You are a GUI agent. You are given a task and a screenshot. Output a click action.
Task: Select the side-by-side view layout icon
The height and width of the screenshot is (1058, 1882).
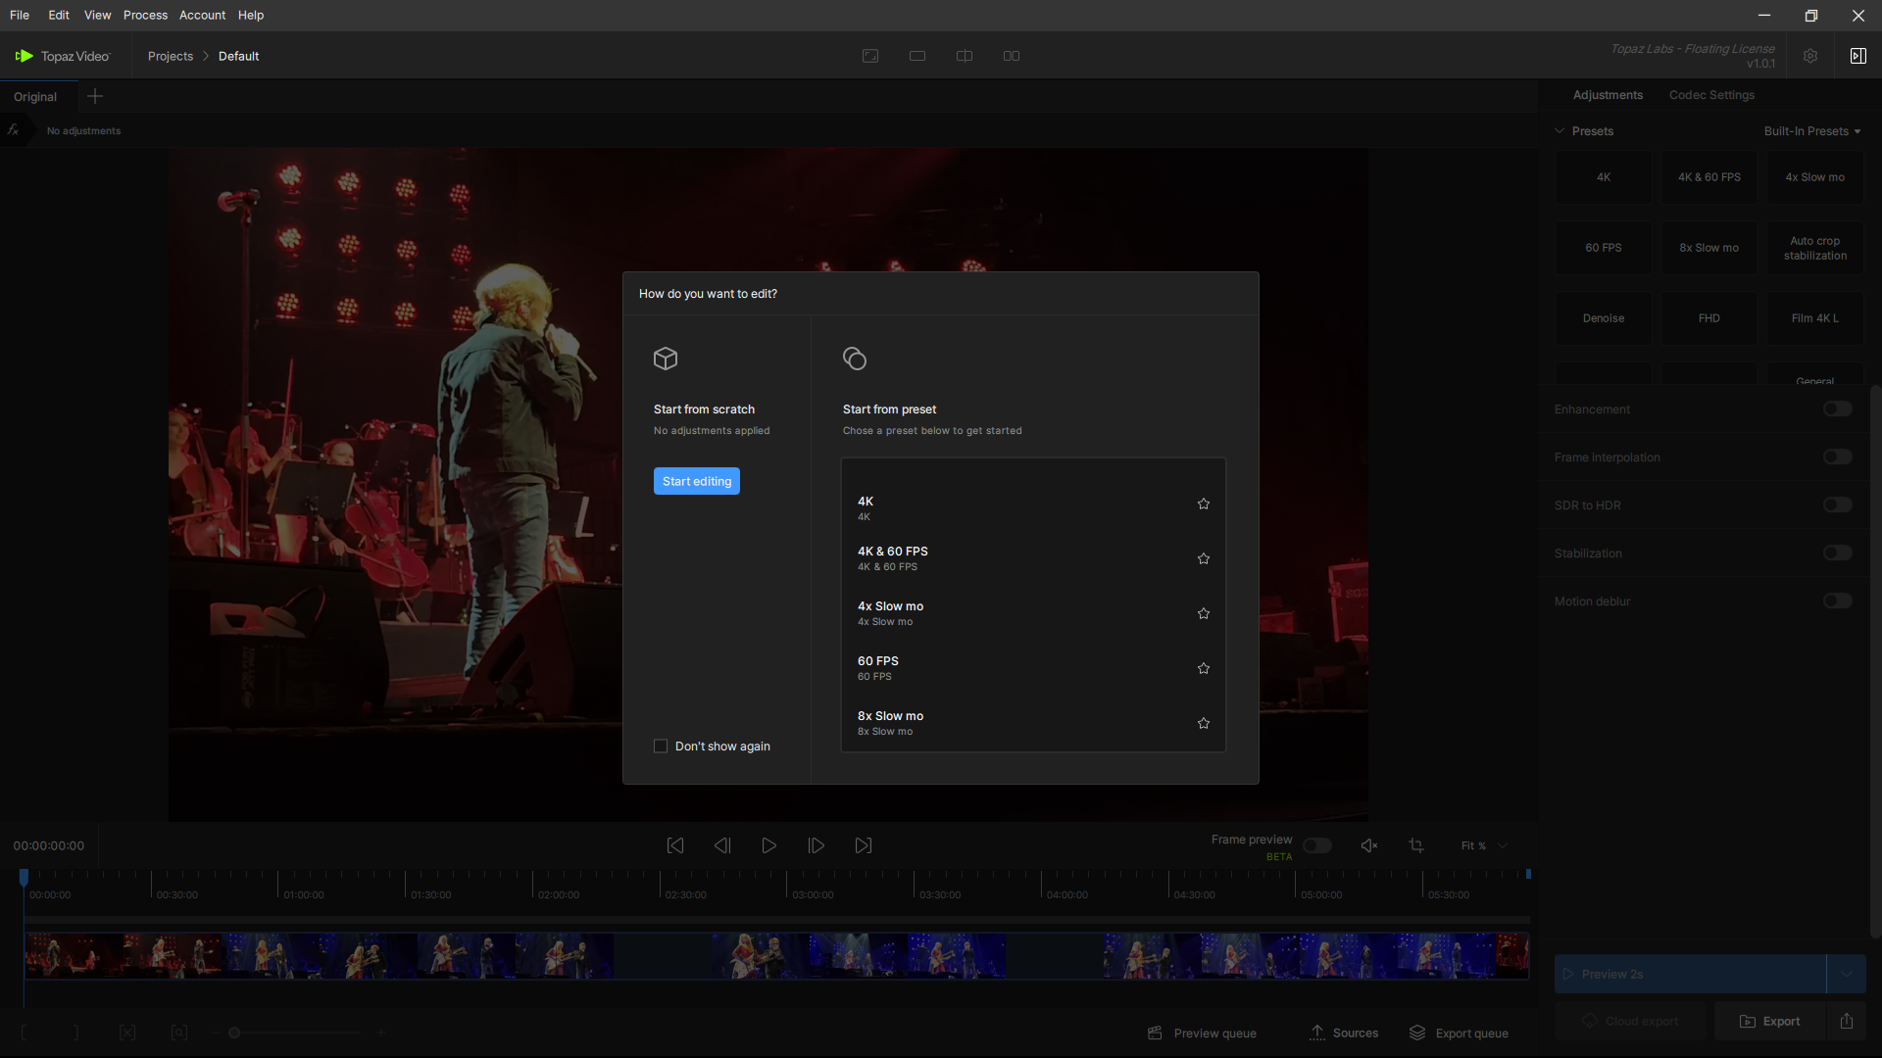click(x=1012, y=56)
